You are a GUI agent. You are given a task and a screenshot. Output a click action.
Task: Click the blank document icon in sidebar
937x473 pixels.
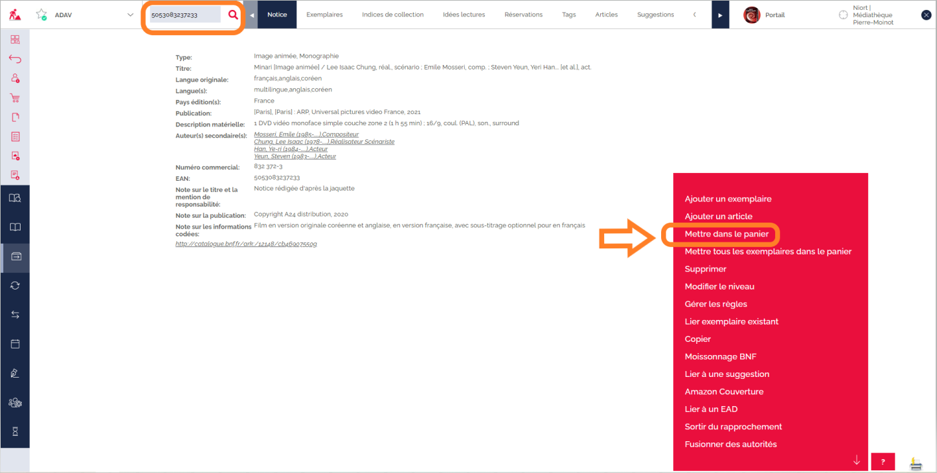pos(15,117)
